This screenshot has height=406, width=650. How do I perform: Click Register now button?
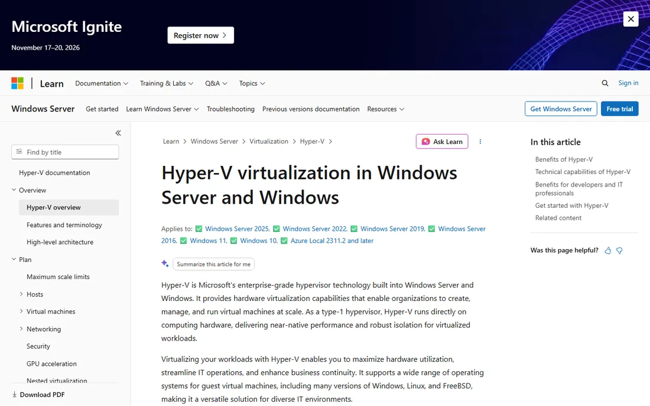201,35
